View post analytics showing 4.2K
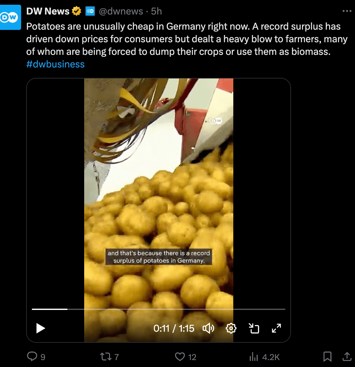The image size is (355, 367). pyautogui.click(x=265, y=357)
